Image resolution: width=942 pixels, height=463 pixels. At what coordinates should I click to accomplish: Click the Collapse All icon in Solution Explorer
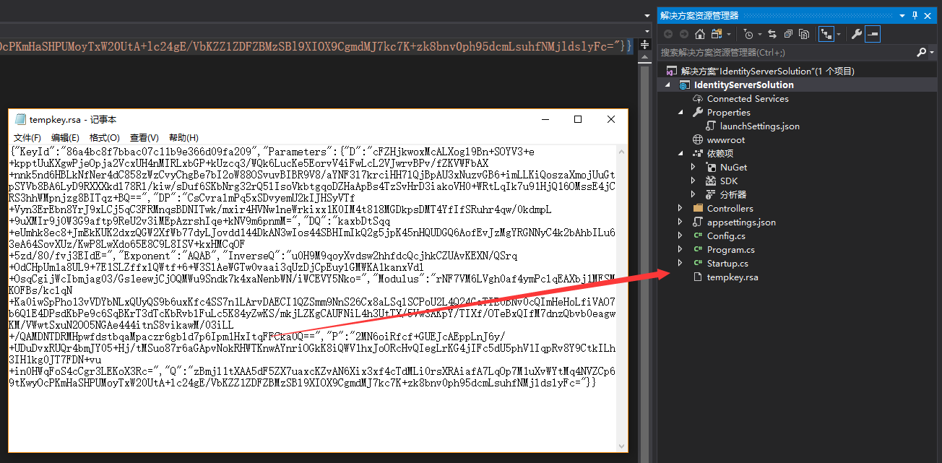click(x=787, y=34)
